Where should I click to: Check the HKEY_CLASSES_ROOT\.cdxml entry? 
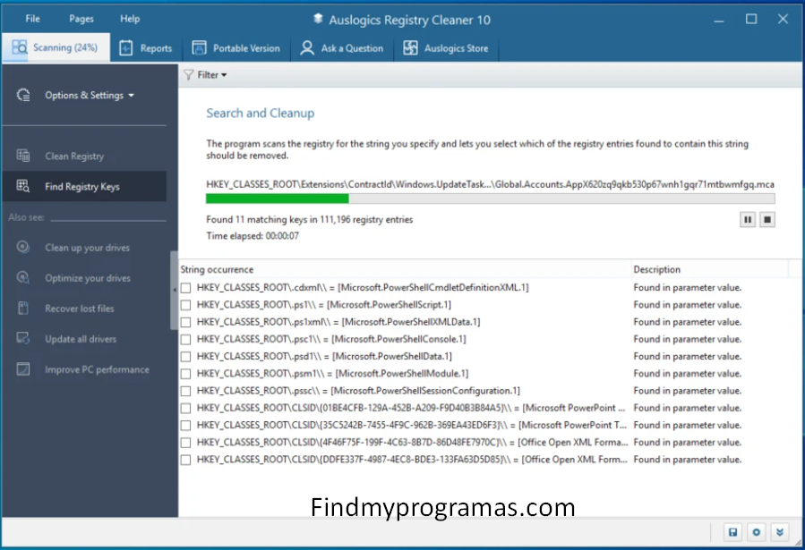(185, 287)
